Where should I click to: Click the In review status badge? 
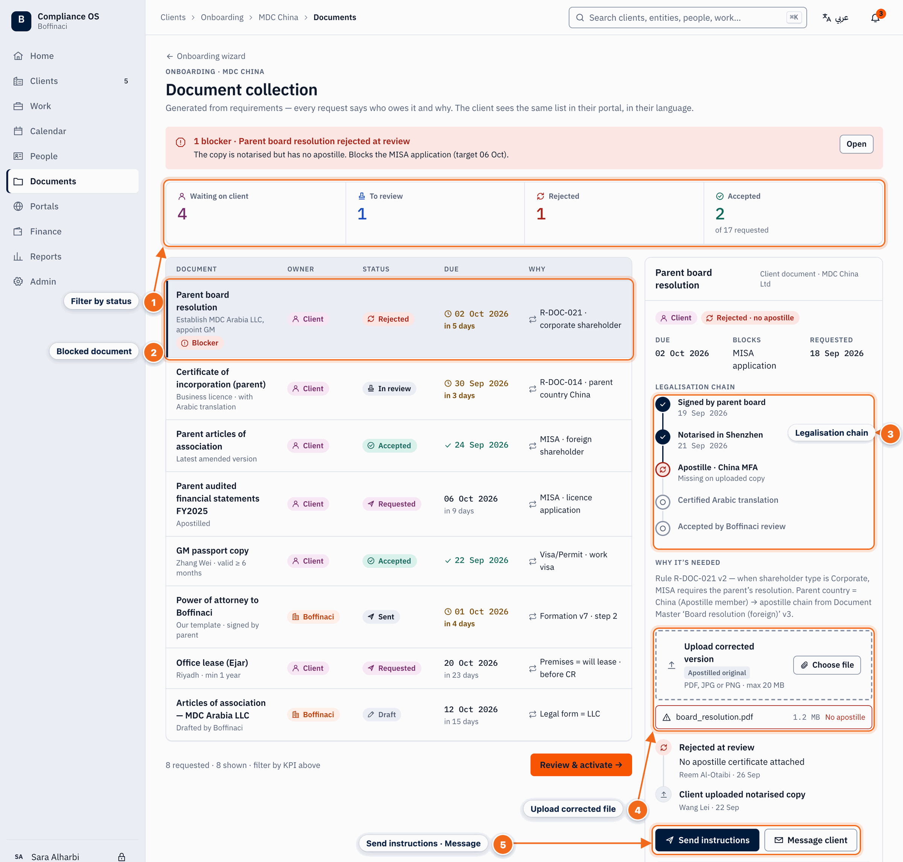coord(389,389)
